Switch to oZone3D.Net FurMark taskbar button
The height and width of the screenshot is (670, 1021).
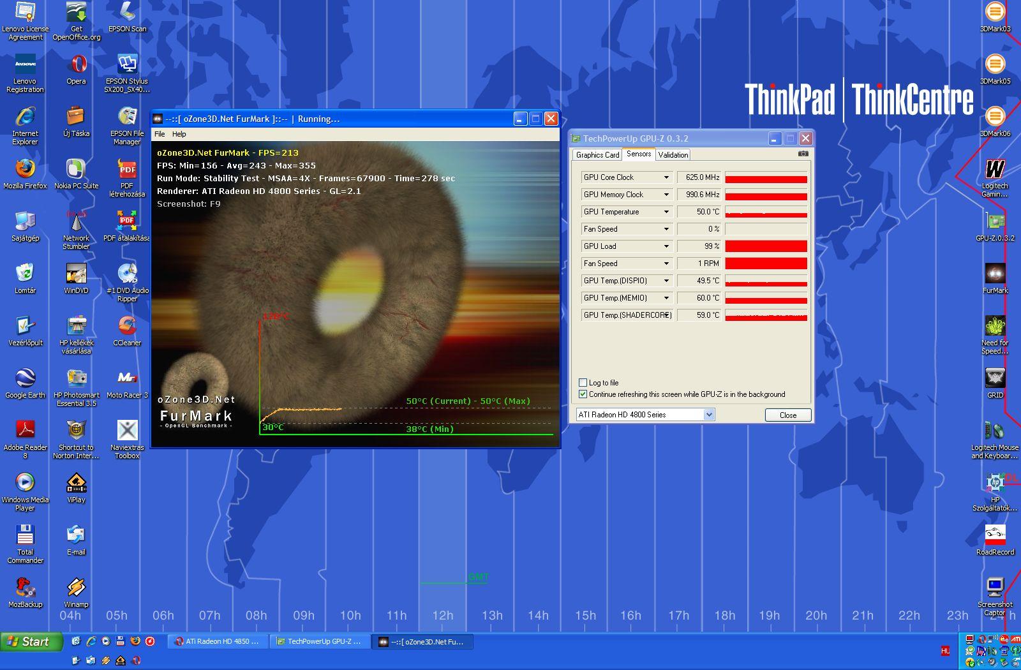(x=423, y=641)
